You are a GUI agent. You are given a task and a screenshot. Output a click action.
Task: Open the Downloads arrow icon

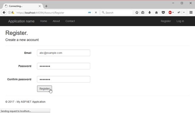[x=150, y=13]
